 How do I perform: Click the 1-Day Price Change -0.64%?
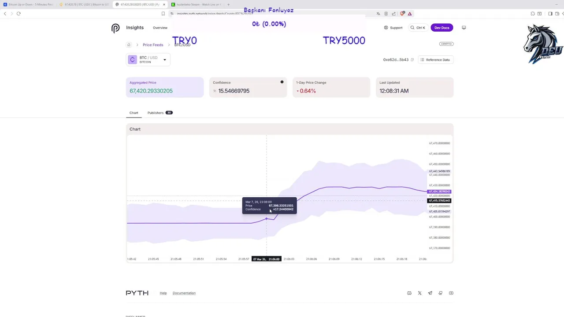point(306,91)
